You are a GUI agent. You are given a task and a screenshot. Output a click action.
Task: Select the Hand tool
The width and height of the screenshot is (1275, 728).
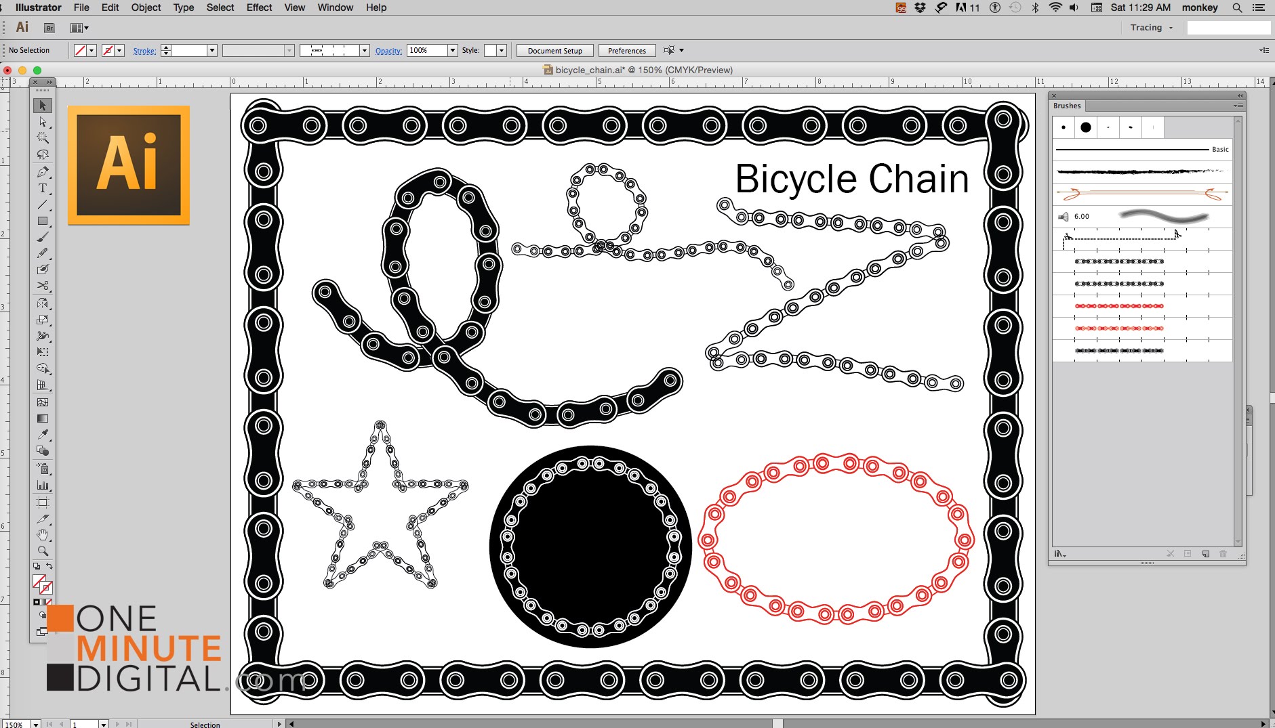[x=43, y=534]
